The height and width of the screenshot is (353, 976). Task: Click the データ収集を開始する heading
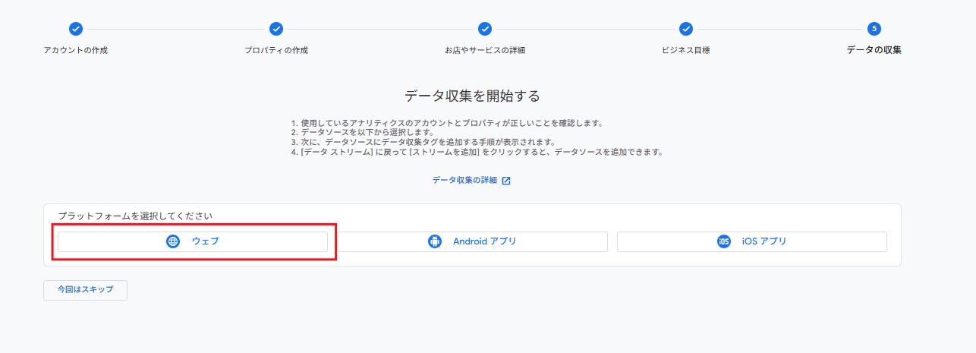pos(472,96)
